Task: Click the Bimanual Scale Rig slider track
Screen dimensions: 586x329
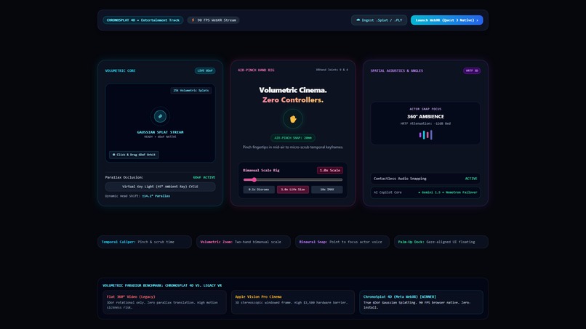Action: coord(293,179)
